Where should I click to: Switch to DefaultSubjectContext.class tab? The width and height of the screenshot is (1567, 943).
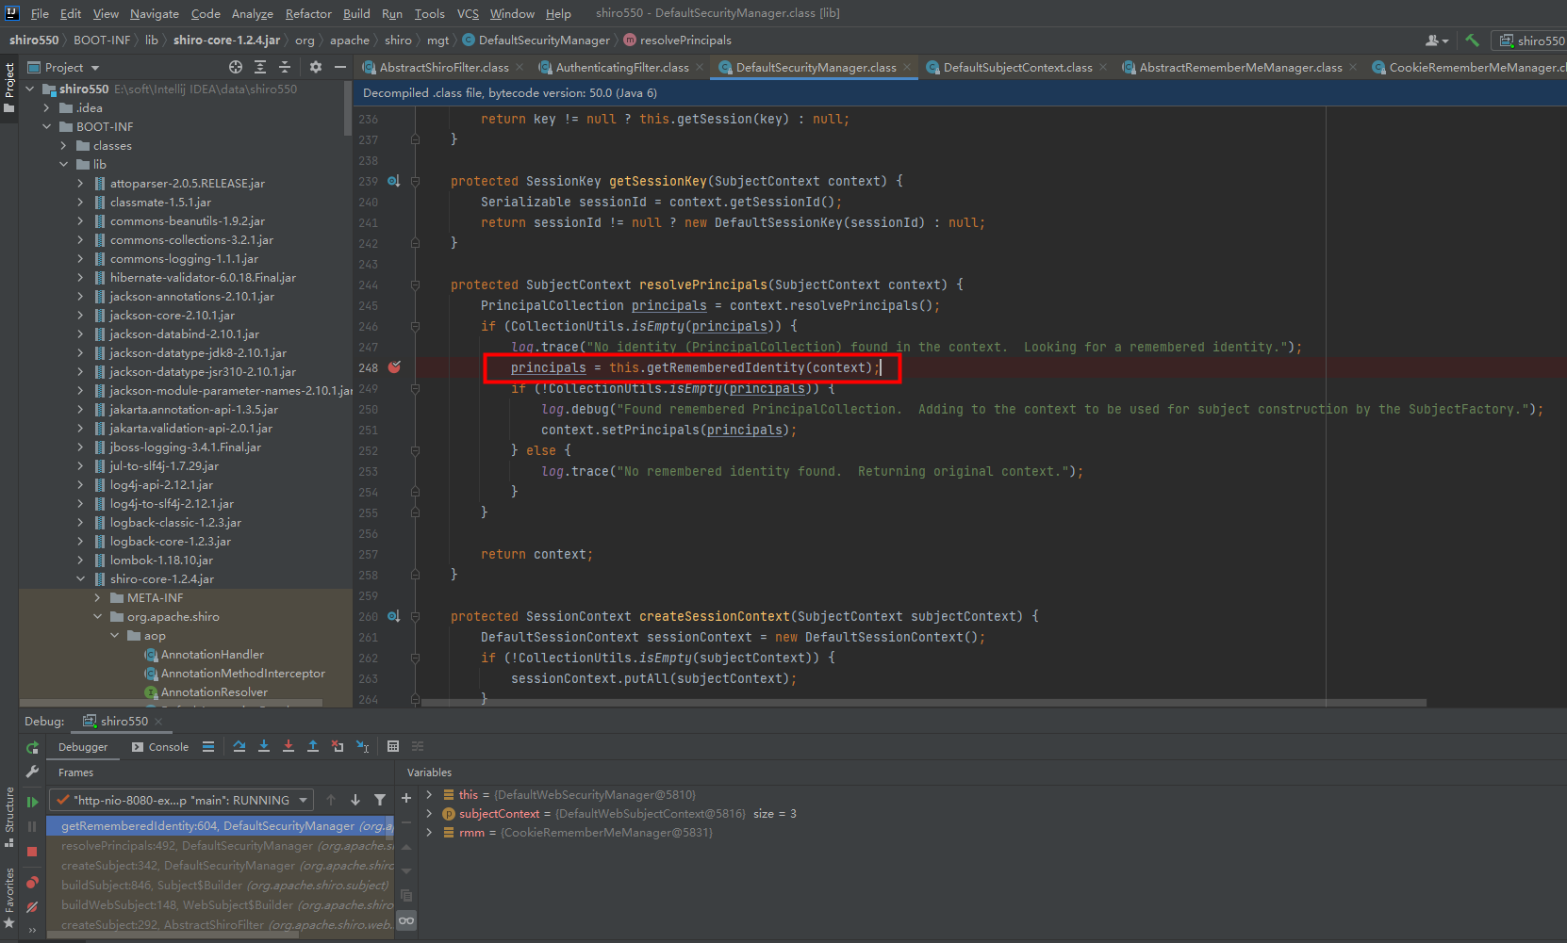coord(1017,67)
